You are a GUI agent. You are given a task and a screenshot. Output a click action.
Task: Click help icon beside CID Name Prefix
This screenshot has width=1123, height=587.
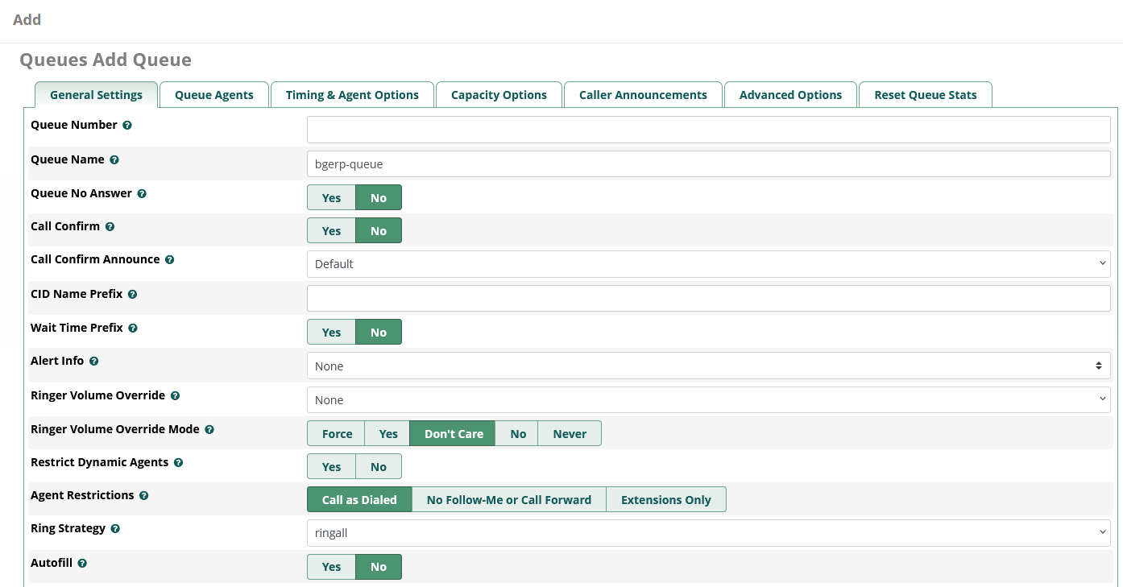coord(133,295)
